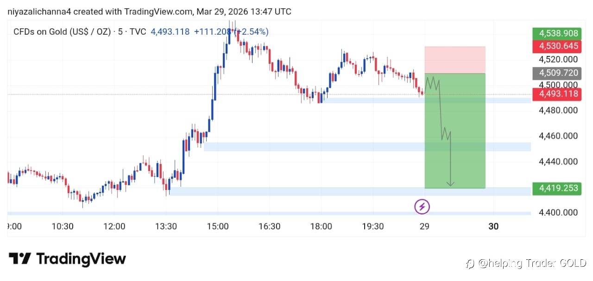593x281 pixels.
Task: Click the TradingView wordmark text
Action: [x=81, y=259]
